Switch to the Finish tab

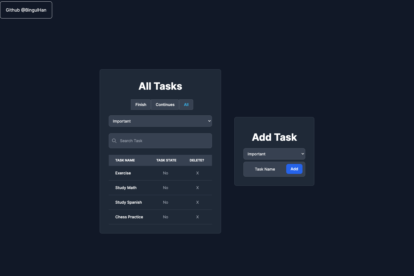pos(141,105)
